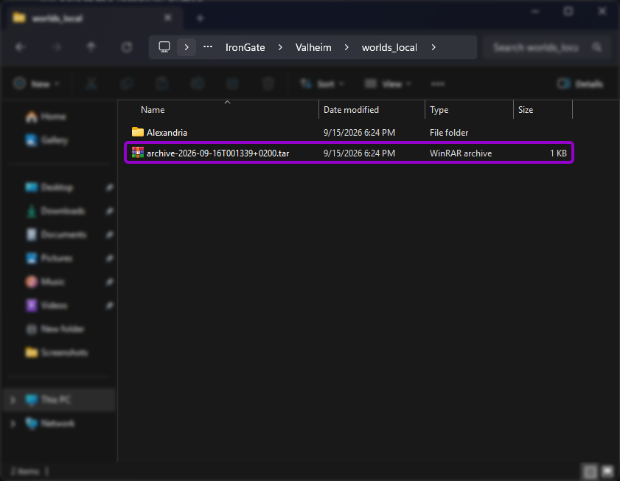The height and width of the screenshot is (481, 620).
Task: Select Network in navigation pane
Action: coord(49,423)
